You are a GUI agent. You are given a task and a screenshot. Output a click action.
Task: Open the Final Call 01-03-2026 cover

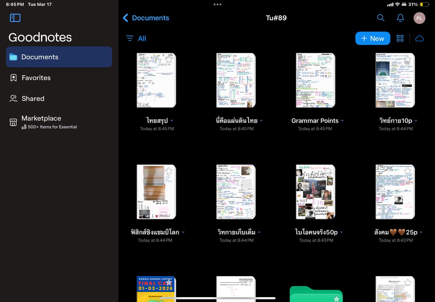(x=156, y=289)
